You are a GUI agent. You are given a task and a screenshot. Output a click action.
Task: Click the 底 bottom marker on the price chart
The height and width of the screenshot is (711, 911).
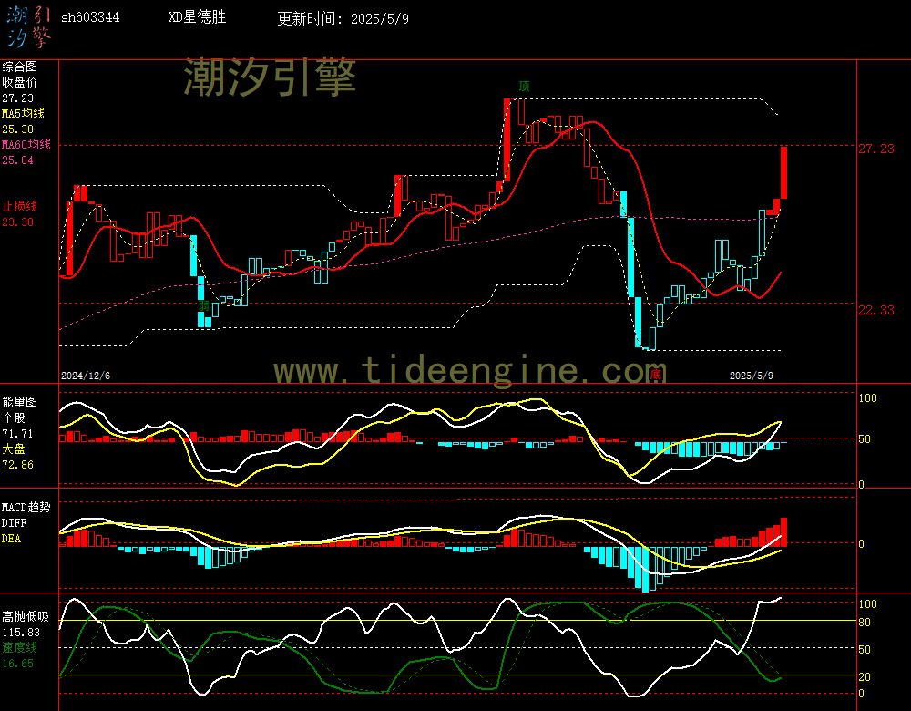click(655, 374)
